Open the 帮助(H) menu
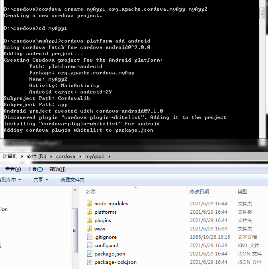The height and width of the screenshot is (269, 268). click(x=57, y=169)
